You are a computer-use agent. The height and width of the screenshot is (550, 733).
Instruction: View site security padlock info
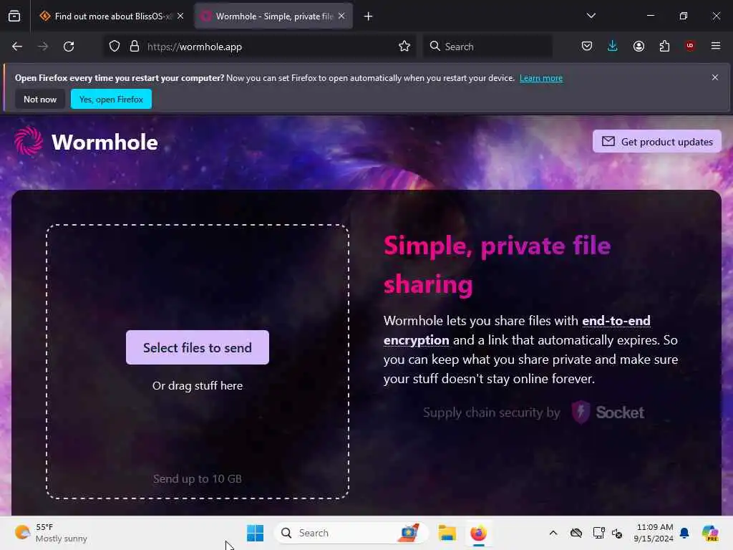click(x=135, y=47)
